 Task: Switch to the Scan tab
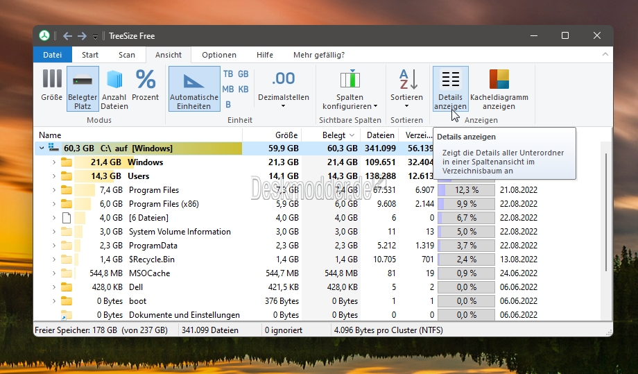[x=126, y=55]
